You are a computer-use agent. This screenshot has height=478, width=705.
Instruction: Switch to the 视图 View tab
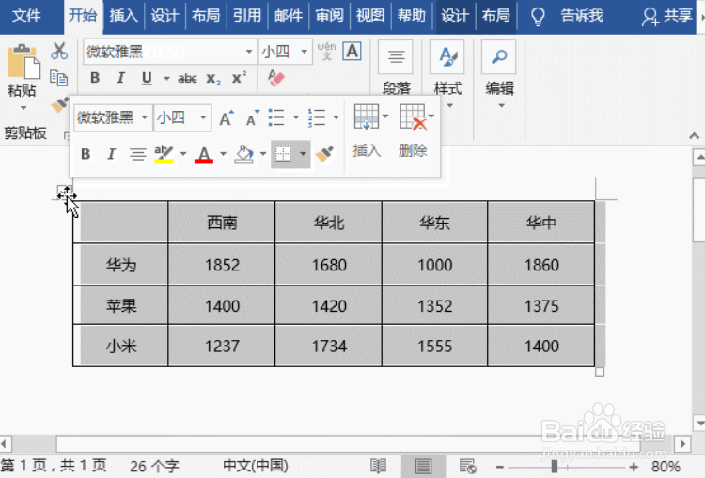click(x=370, y=16)
